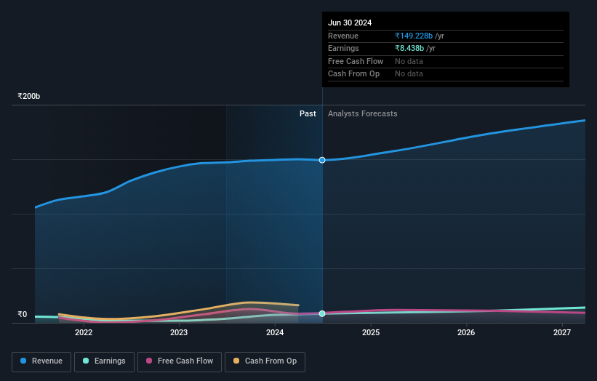Click the ₹149.228b revenue value

414,36
